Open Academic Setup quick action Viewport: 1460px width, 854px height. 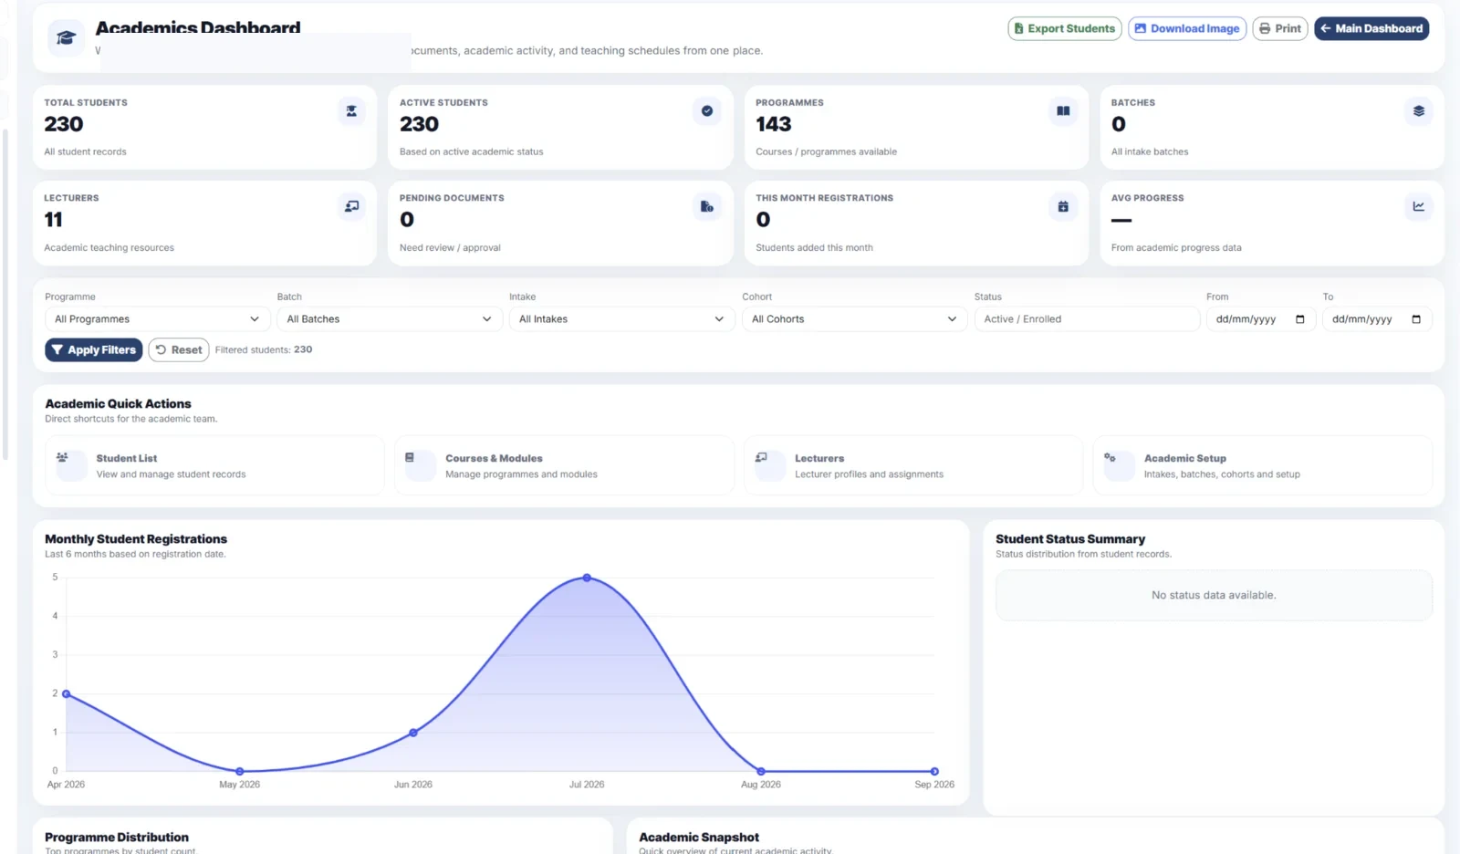(x=1263, y=465)
